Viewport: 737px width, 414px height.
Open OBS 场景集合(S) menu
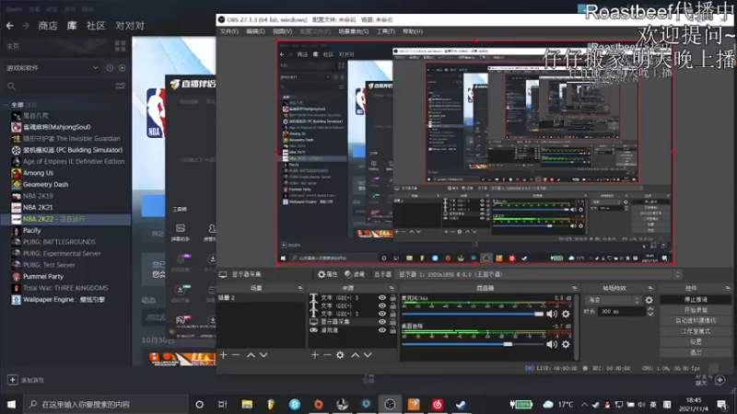pos(354,31)
